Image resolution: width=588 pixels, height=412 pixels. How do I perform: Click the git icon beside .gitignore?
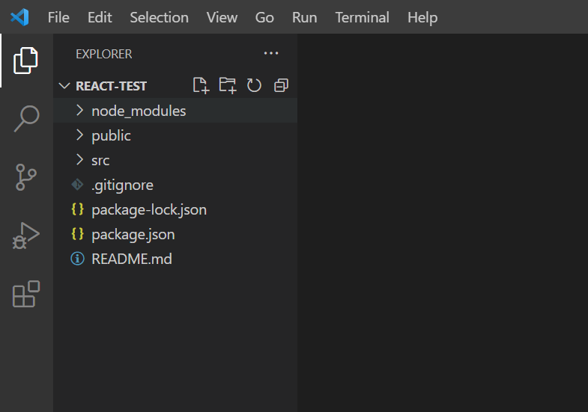pos(78,185)
